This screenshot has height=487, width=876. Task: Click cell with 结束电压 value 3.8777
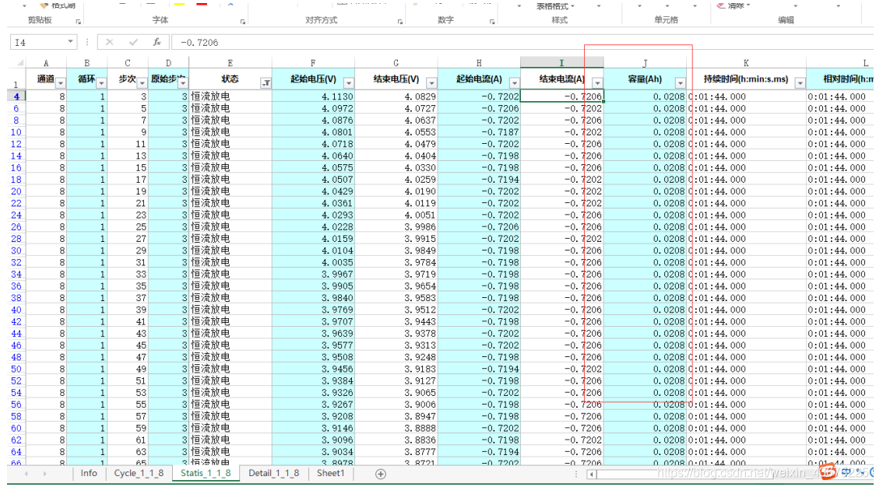point(396,452)
